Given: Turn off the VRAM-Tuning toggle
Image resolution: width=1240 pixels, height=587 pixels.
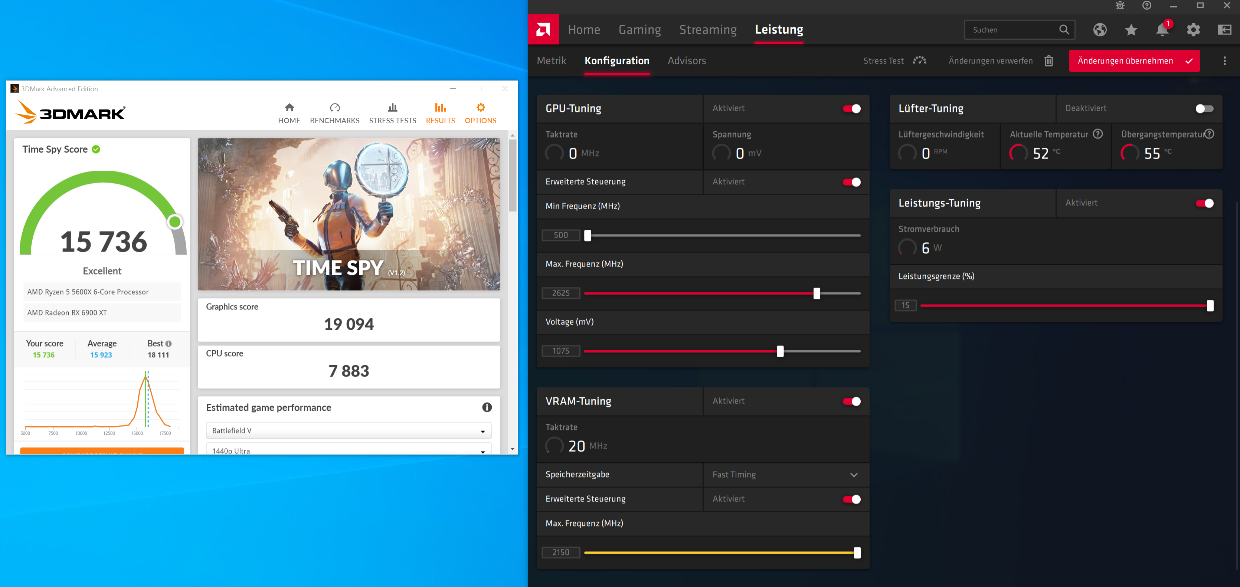Looking at the screenshot, I should pos(851,401).
